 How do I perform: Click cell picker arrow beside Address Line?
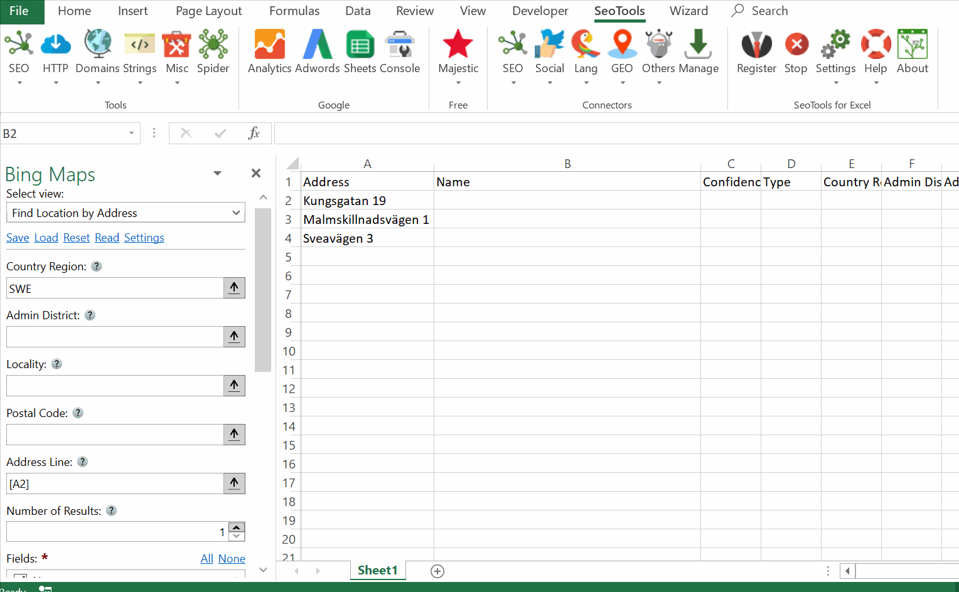(234, 484)
